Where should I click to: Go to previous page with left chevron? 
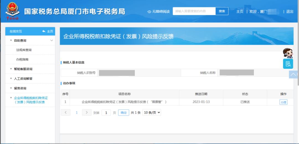[x=66, y=112]
